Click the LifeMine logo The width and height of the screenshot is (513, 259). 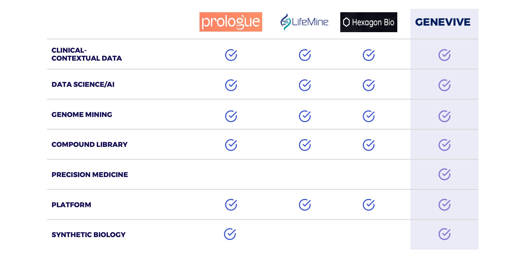304,22
